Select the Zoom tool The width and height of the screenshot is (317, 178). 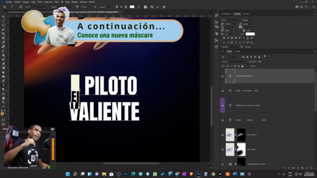tap(3, 102)
